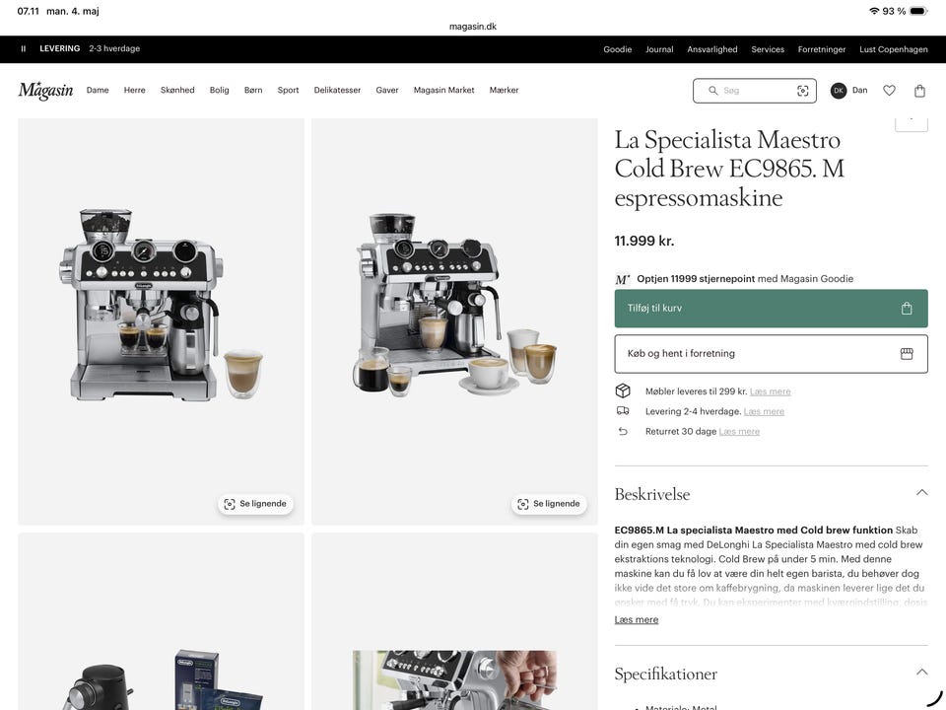
Task: Add product with Tilføj til kurv
Action: (771, 309)
